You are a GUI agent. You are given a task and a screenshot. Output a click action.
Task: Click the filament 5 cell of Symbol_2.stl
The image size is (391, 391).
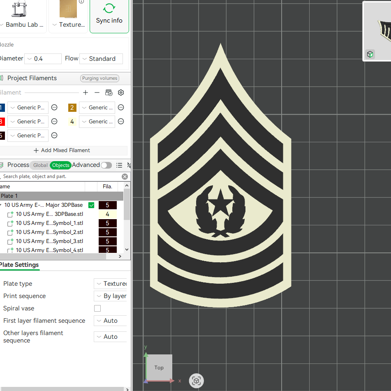[107, 232]
